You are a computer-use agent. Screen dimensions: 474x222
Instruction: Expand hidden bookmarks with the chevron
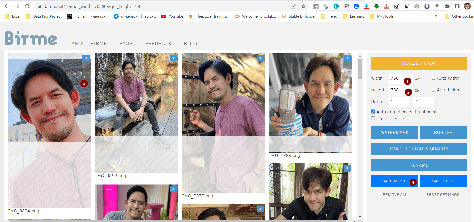point(436,16)
